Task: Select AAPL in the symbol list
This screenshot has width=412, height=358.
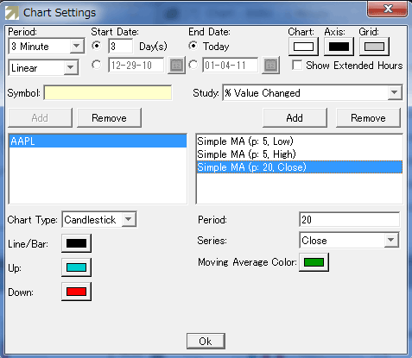Action: 98,141
